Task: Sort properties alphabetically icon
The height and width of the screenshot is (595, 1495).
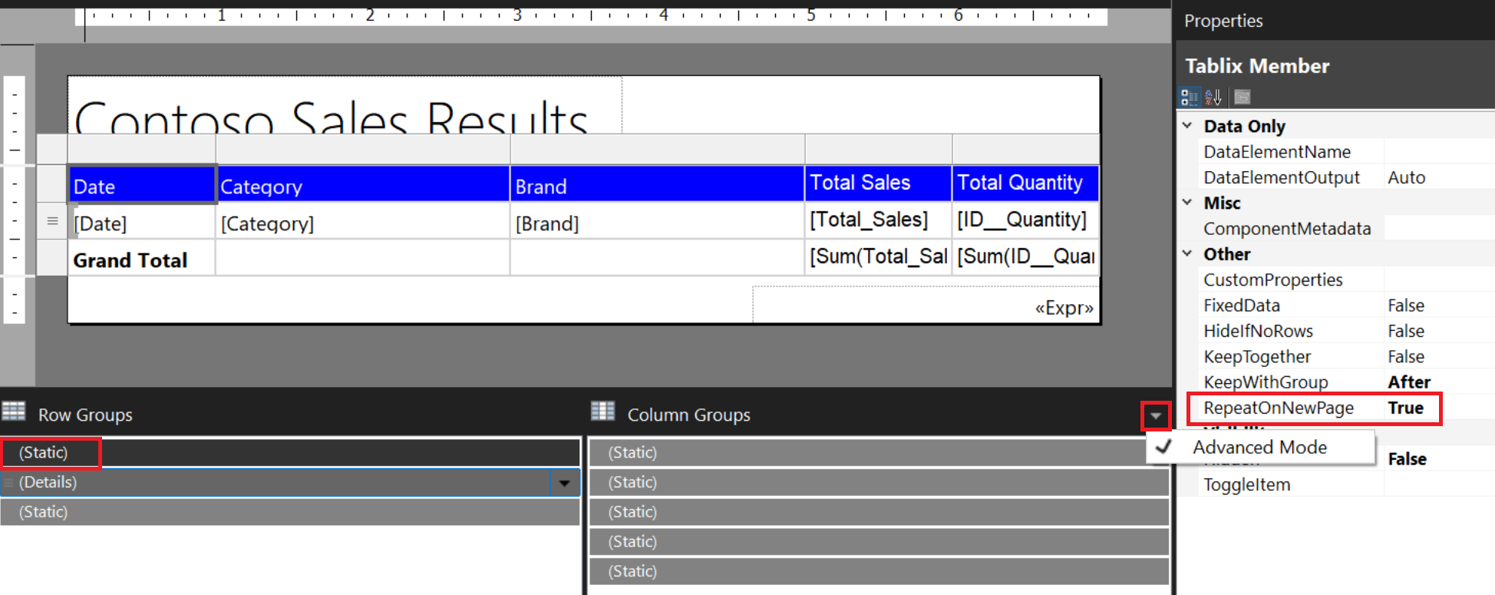Action: [1213, 98]
